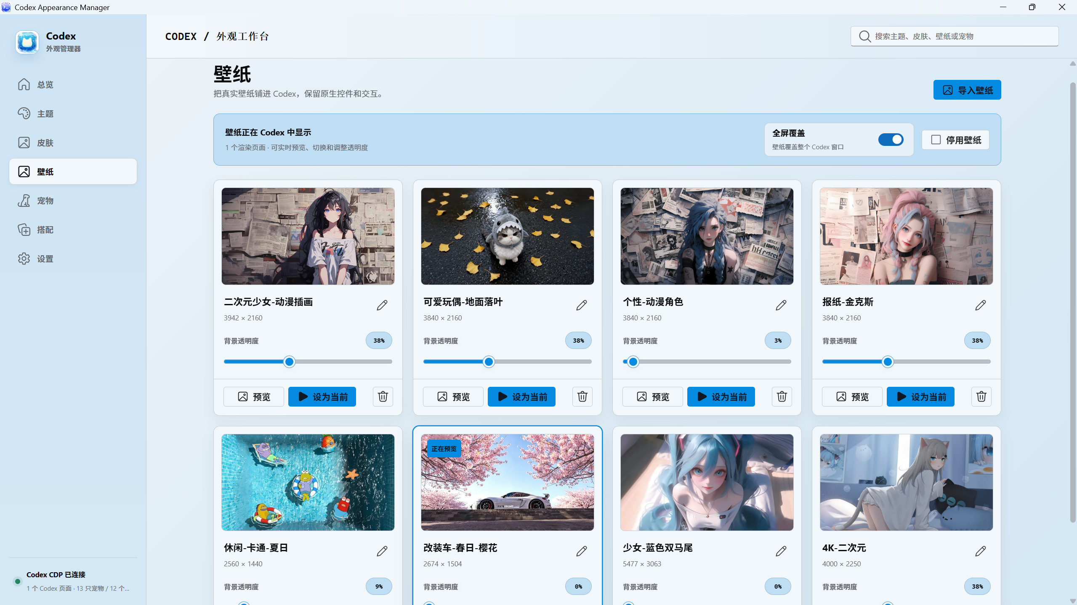Preview the 报纸-金克斯 wallpaper
Screen dimensions: 1077x605
coord(852,396)
